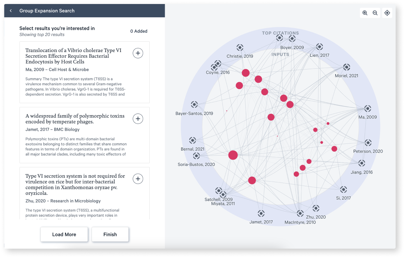
Task: Add the polymorphic toxins paper by Jamet
Action: click(138, 119)
